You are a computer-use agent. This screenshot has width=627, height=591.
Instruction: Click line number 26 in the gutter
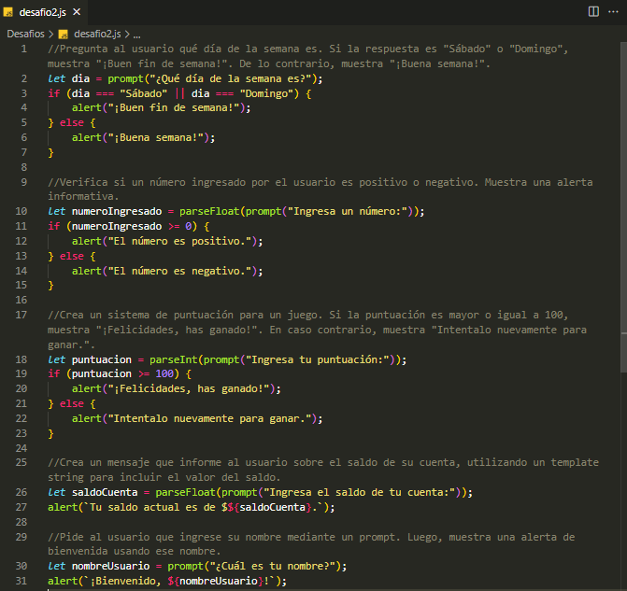coord(21,491)
